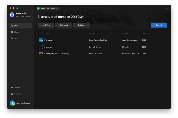178x118 pixels.
Task: Open the History section in sidebar
Action: click(17, 32)
